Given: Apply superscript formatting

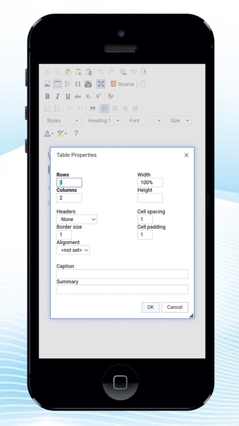Looking at the screenshot, I should click(99, 96).
